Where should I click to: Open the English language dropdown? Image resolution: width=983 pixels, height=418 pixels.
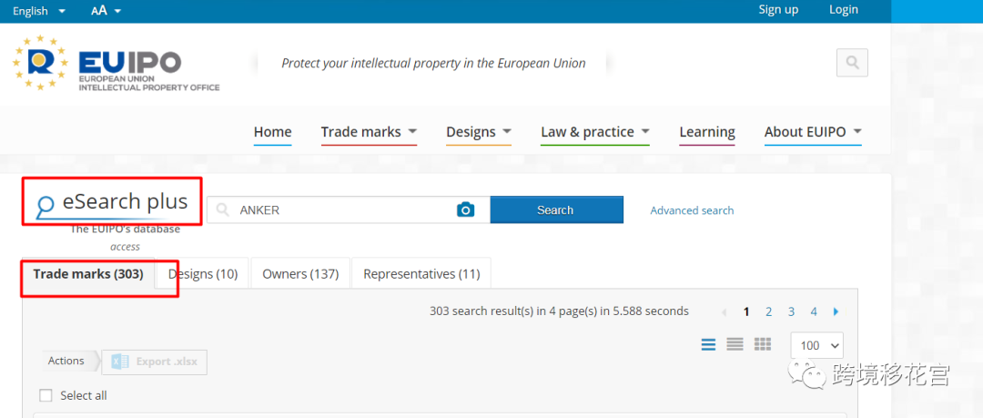point(39,11)
